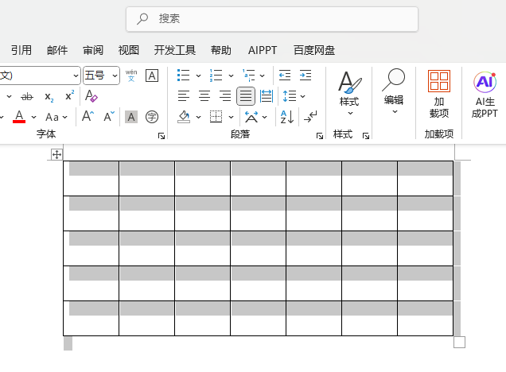Grow the font size
Screen dimensions: 506x372
pyautogui.click(x=88, y=116)
